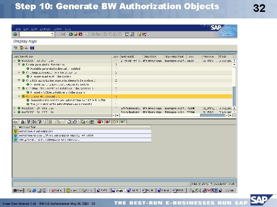Click the Change layout grid icon in message toolbar
Viewport: 277px width, 207px height.
click(92, 122)
